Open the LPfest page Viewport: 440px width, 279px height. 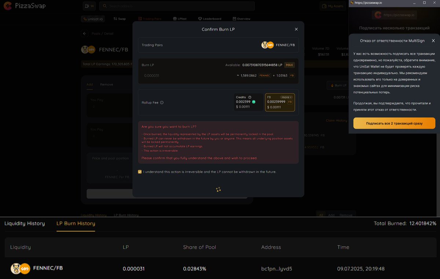(180, 19)
